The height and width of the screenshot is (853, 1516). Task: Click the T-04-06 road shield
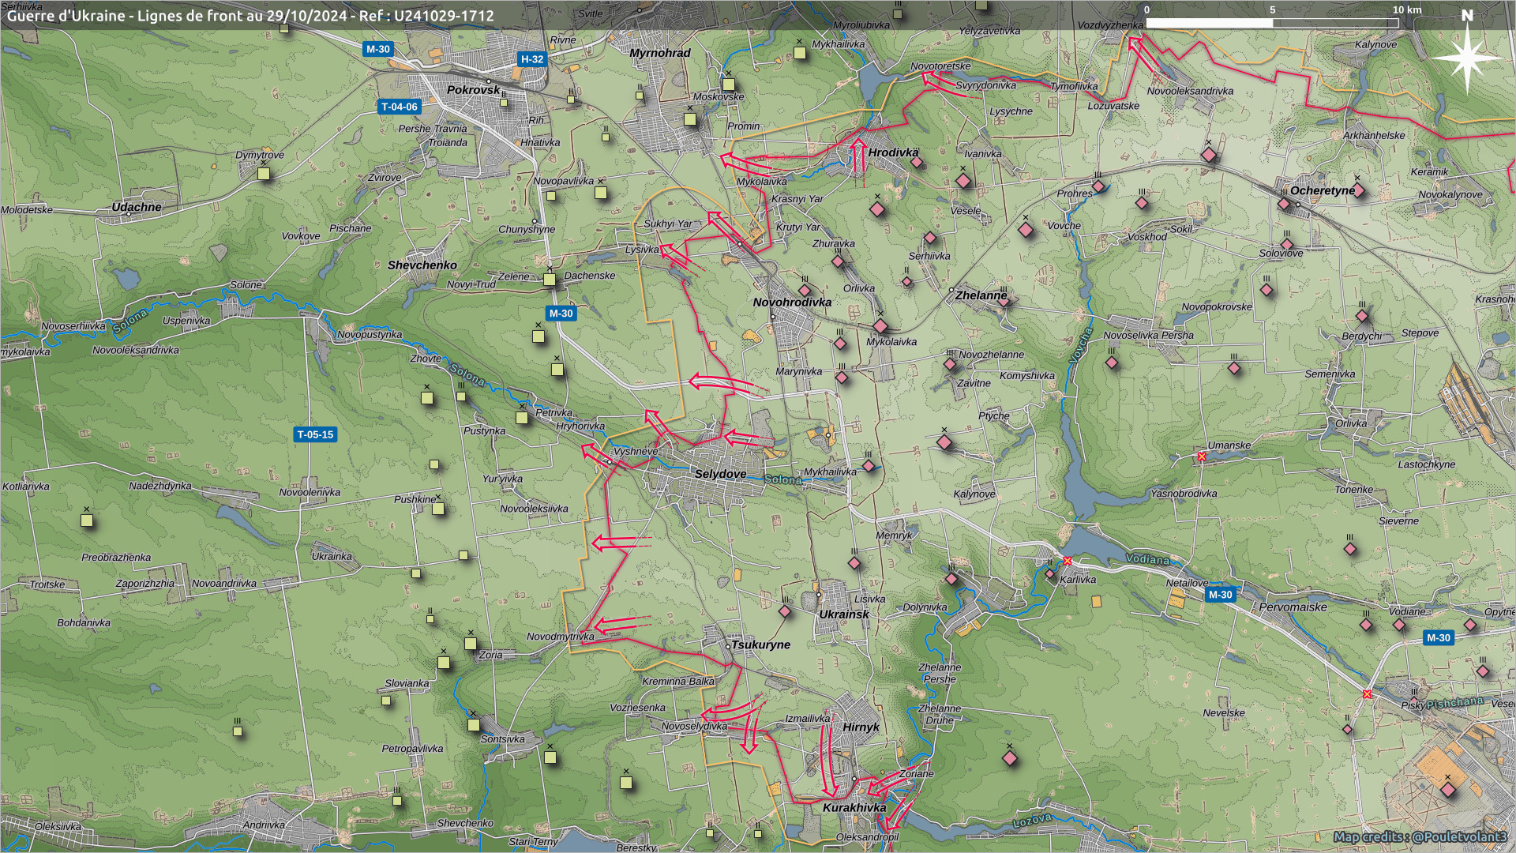399,107
